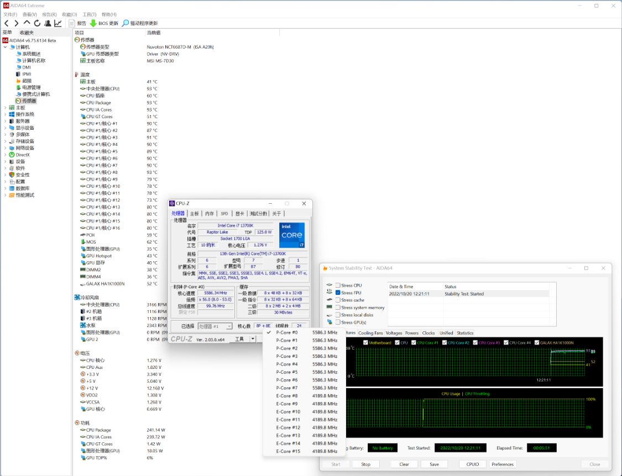Click the green BIOS 更新 download icon
Viewport: 622px width, 476px height.
tap(93, 23)
